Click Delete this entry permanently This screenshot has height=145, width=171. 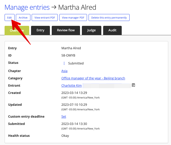109,18
